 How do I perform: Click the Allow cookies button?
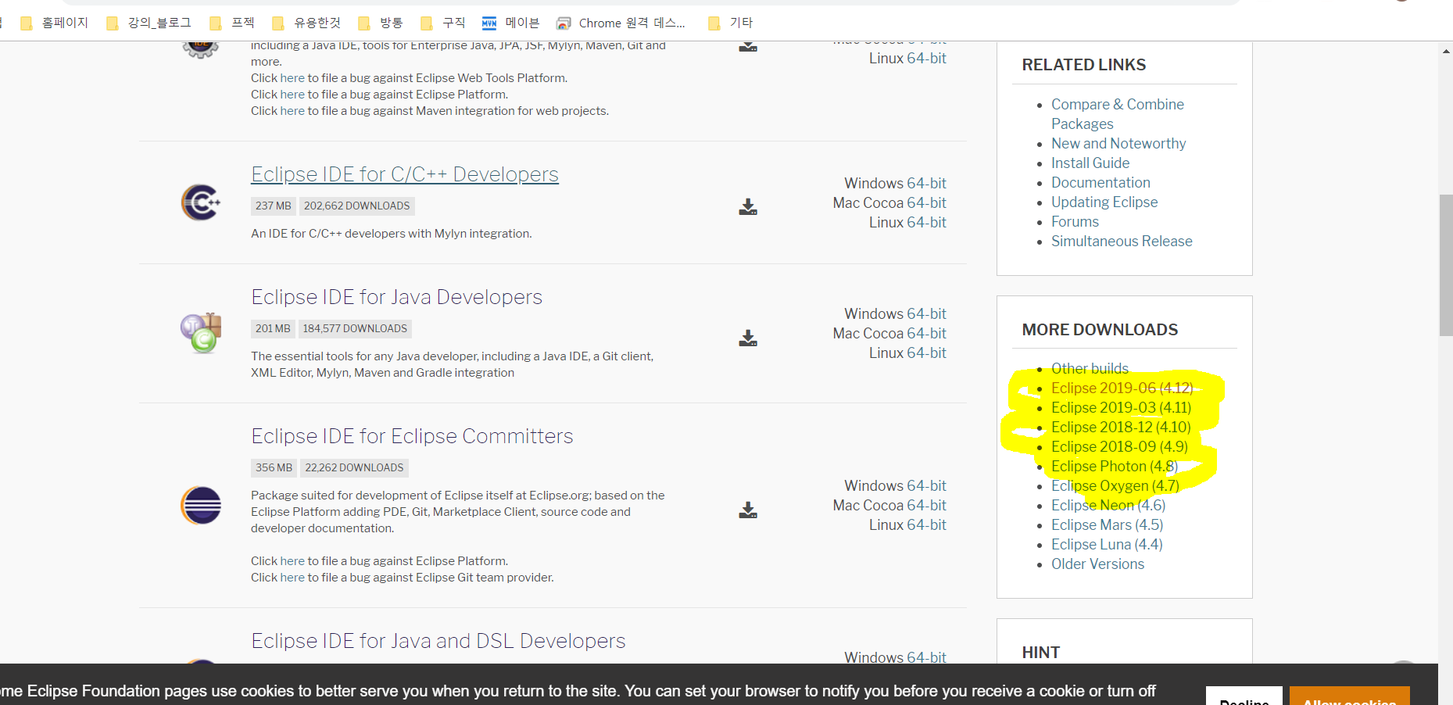point(1349,696)
